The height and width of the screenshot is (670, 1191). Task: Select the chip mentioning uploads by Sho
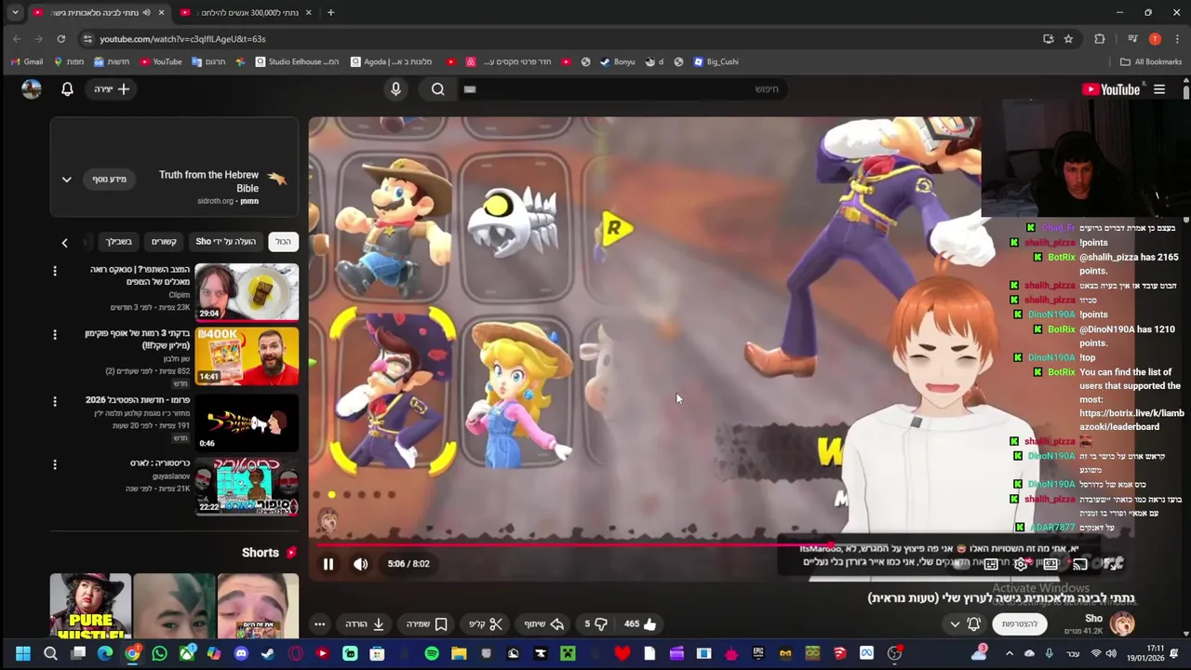[225, 242]
